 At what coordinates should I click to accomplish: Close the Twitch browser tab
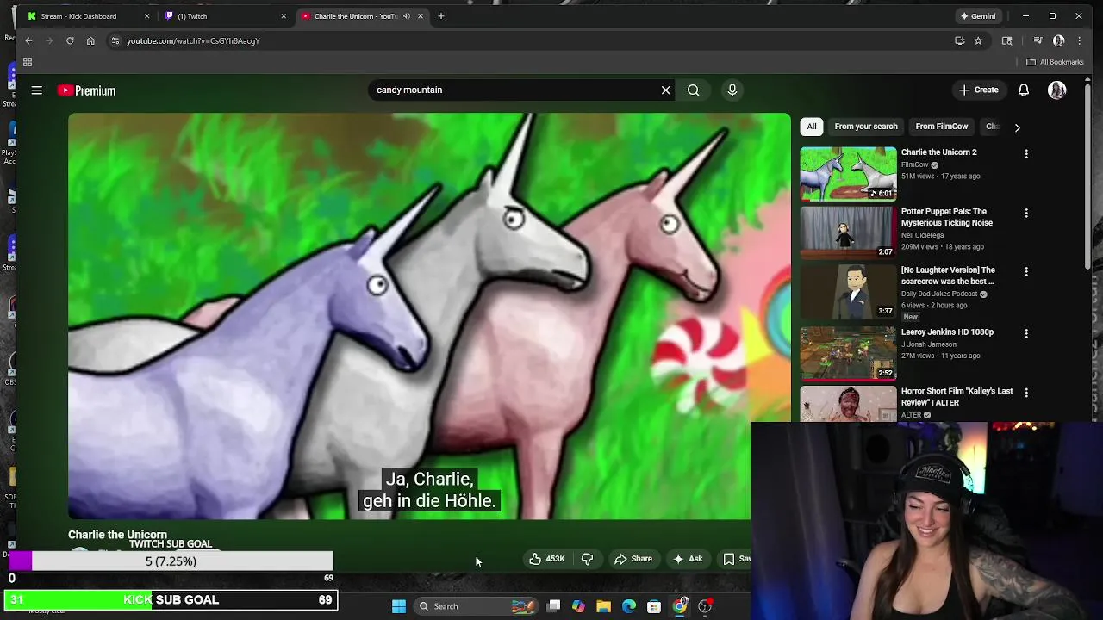point(284,16)
